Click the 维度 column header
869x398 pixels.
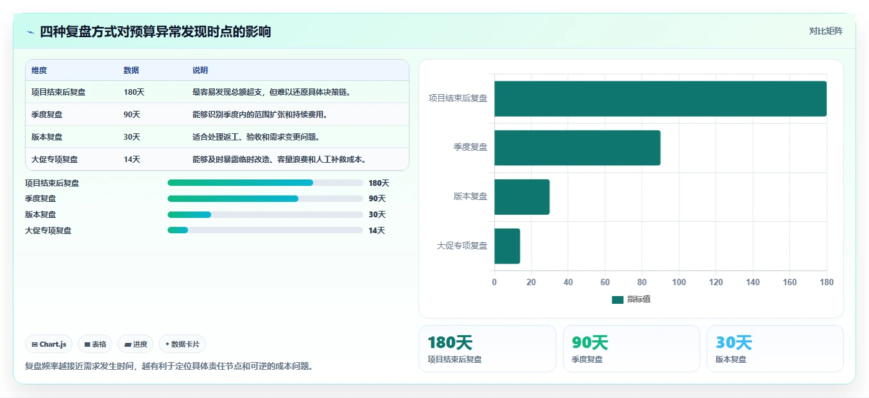tap(39, 70)
